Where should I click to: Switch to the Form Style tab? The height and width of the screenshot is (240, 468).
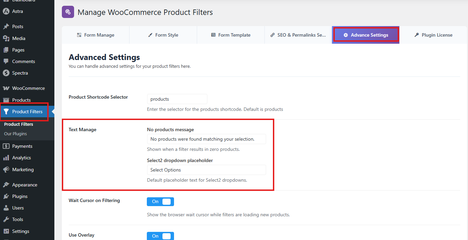163,35
